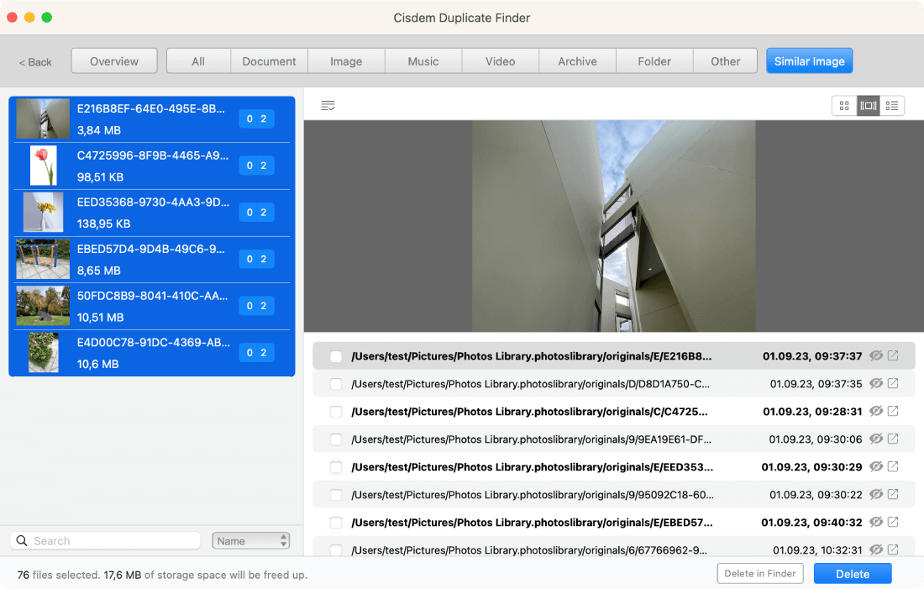Viewport: 924px width, 589px height.
Task: Open the auto-select rules icon
Action: click(328, 106)
